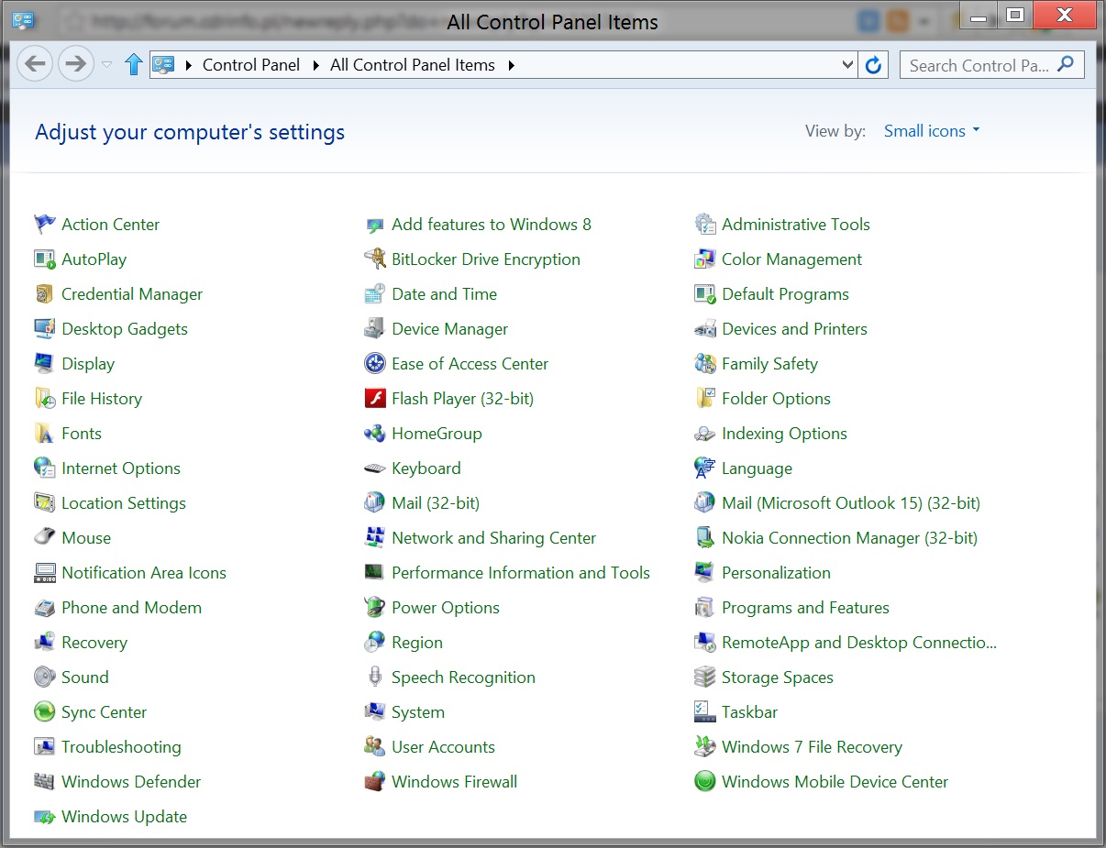1106x848 pixels.
Task: Open Windows 7 File Recovery
Action: pyautogui.click(x=812, y=746)
